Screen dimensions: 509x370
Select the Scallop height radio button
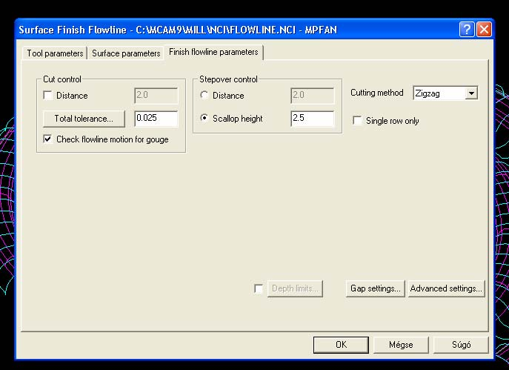coord(204,118)
